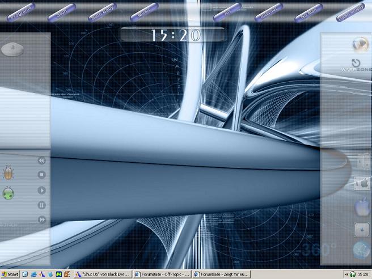The width and height of the screenshot is (372, 279).
Task: Open the blue globe icon in right panel
Action: coord(361,250)
